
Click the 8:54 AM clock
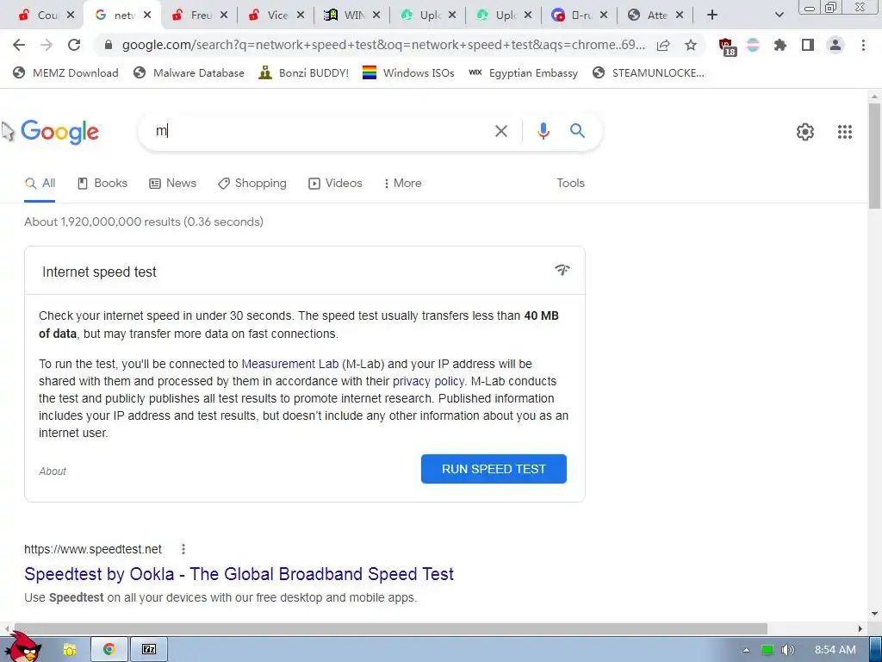(x=835, y=650)
